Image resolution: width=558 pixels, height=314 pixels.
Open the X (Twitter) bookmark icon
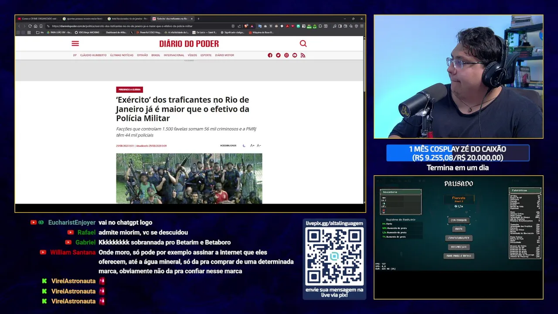coord(132,32)
